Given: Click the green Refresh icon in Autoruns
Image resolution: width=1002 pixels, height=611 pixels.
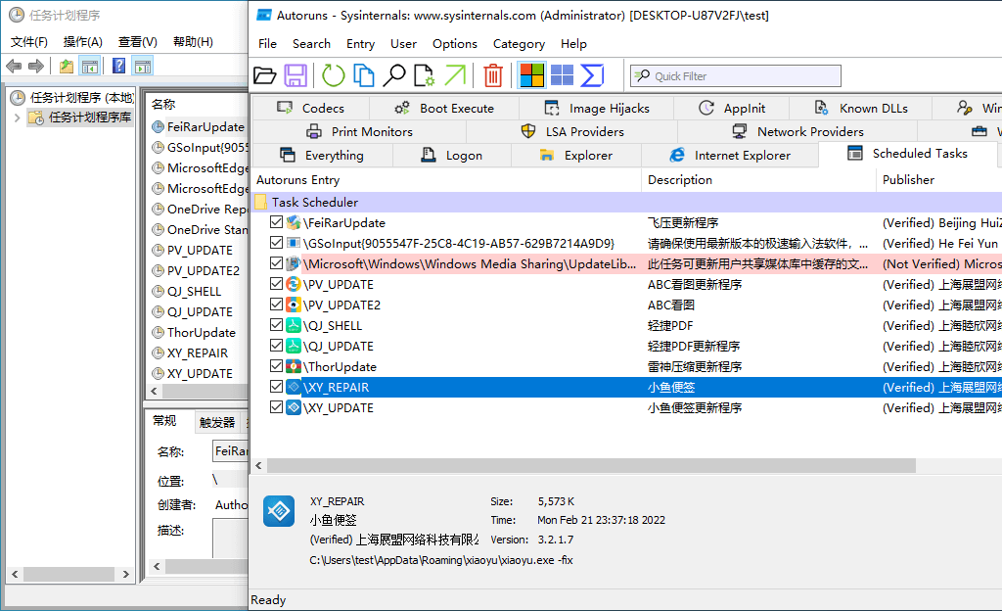Looking at the screenshot, I should click(333, 75).
